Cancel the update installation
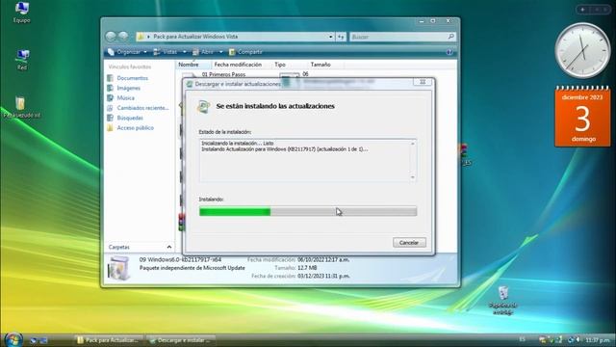The width and height of the screenshot is (616, 347). coord(409,242)
